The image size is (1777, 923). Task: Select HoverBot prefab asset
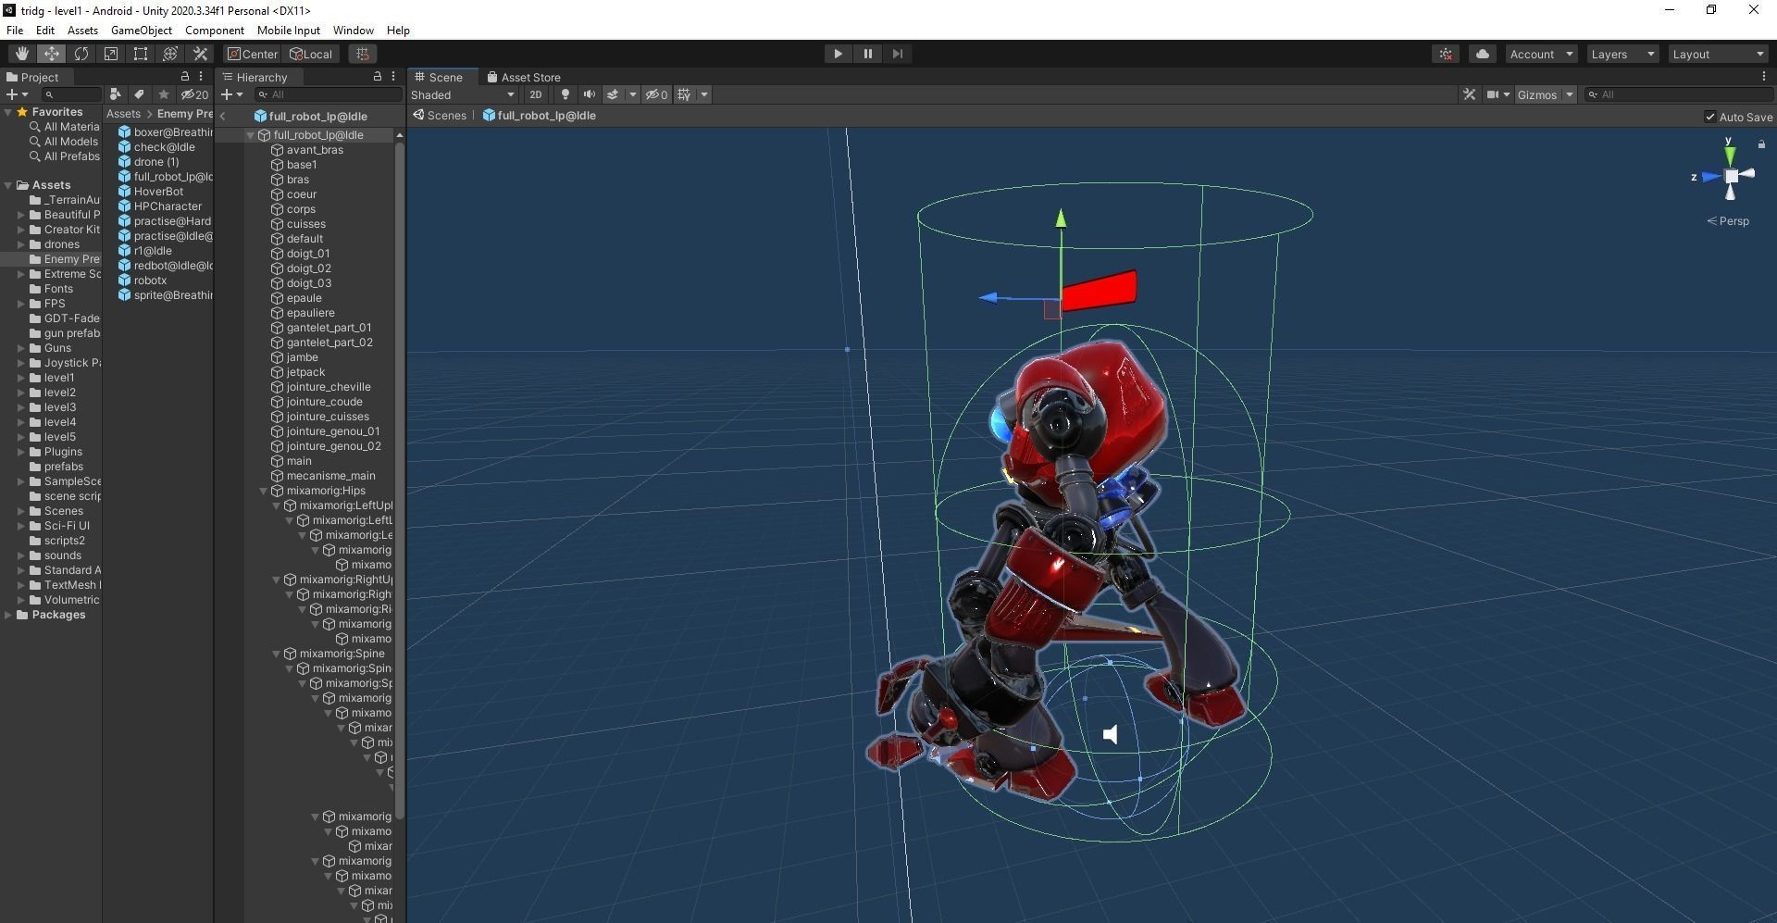click(x=158, y=192)
